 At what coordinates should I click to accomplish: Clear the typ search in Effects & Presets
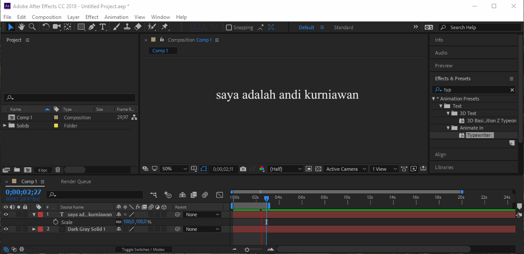tap(512, 89)
